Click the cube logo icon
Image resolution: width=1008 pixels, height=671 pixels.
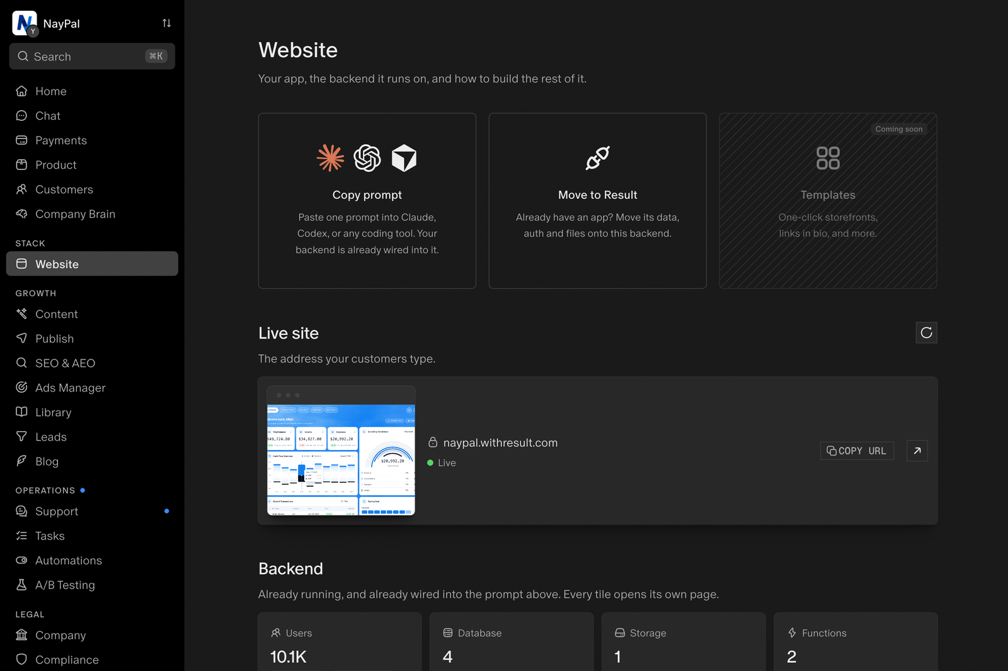tap(404, 158)
